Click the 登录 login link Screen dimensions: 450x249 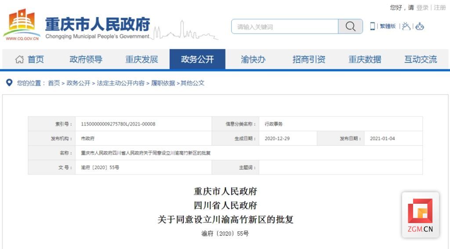pos(422,7)
